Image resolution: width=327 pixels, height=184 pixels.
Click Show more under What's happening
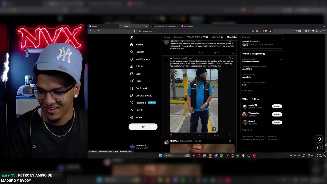click(247, 91)
